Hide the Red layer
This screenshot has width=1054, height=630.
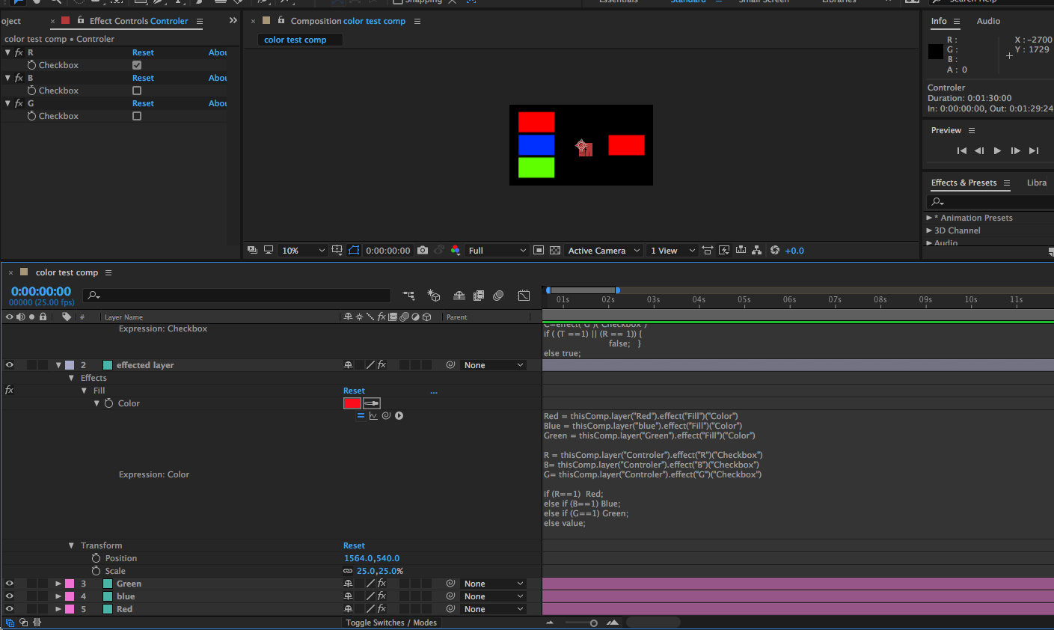[x=10, y=609]
